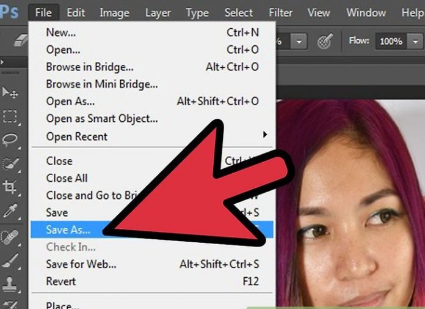Select the Brush tool in toolbox

[x=10, y=259]
